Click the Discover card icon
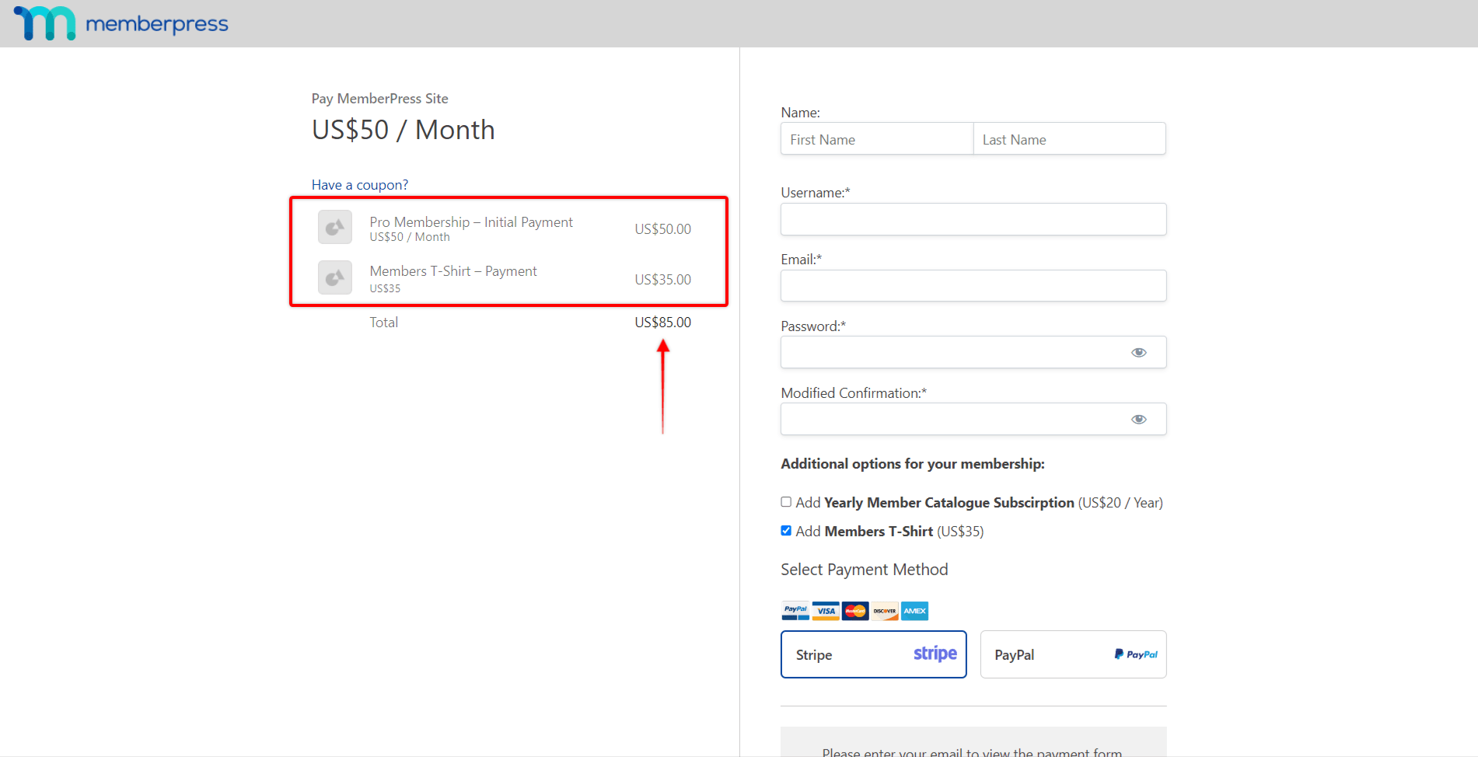The image size is (1478, 757). click(885, 611)
